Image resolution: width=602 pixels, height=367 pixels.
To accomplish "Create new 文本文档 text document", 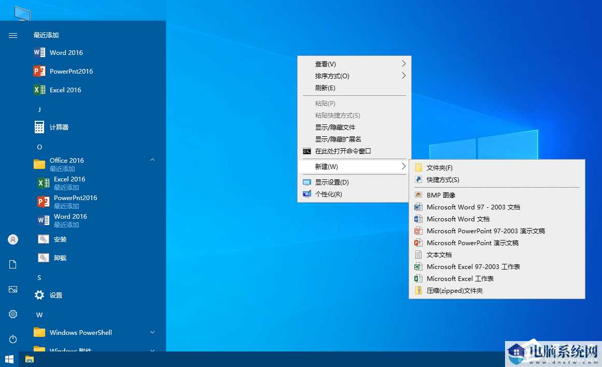I will [497, 255].
